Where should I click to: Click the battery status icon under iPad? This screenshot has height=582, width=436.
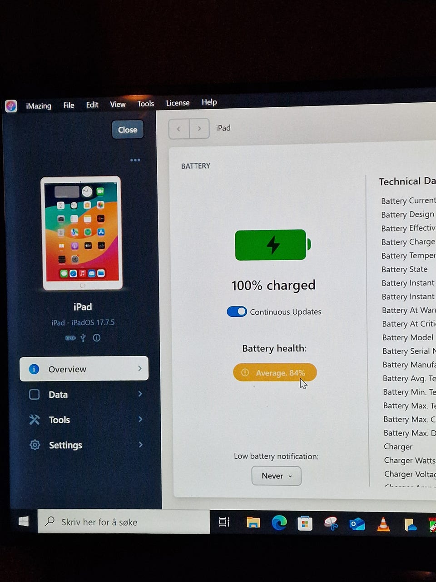pos(70,338)
